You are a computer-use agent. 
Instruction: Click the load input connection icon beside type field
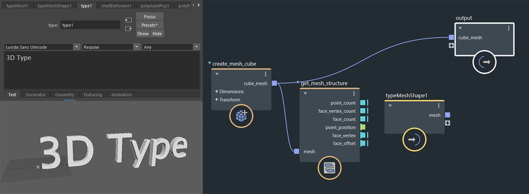128,20
